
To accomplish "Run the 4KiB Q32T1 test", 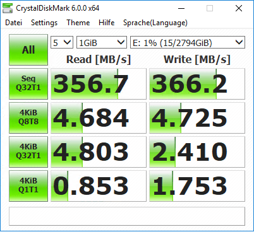I will (28, 152).
